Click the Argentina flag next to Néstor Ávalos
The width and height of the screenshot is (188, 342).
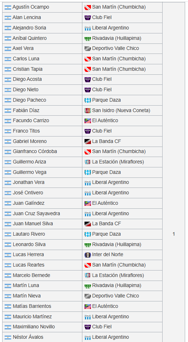(8, 337)
